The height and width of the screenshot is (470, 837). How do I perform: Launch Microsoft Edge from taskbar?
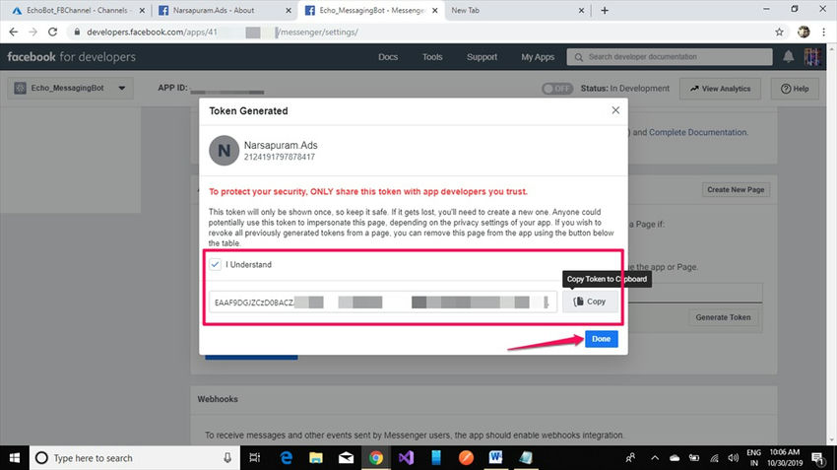tap(287, 458)
